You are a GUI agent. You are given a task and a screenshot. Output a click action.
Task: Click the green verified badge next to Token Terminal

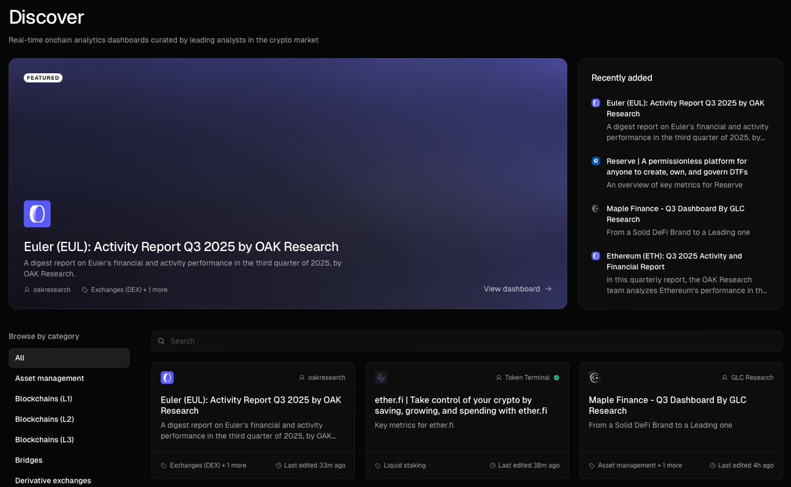(556, 378)
